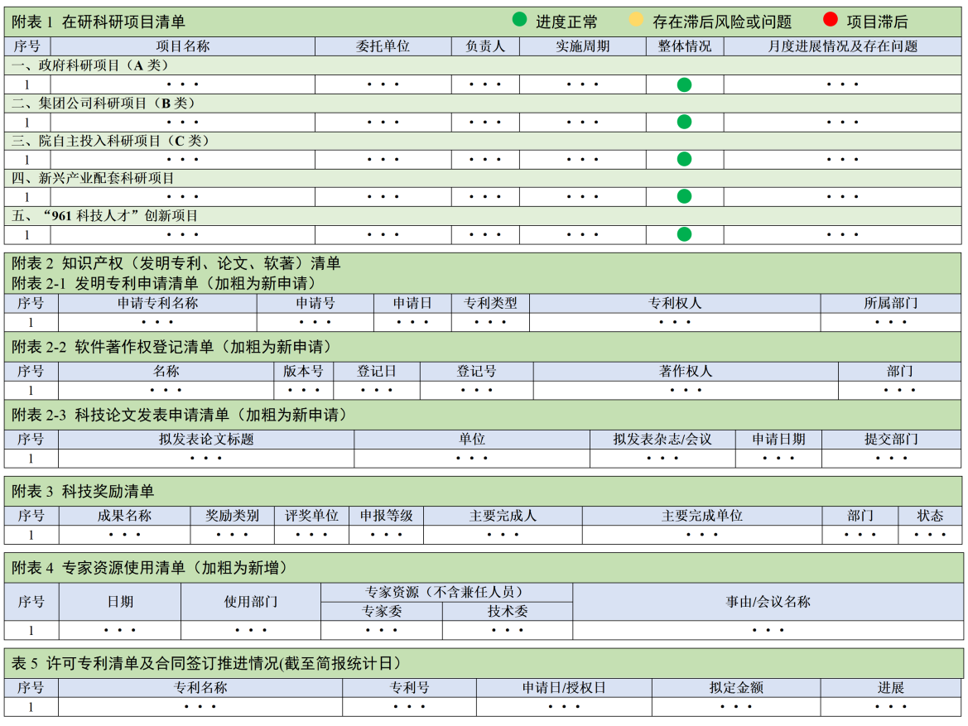Click the 专利名称 column header

(x=200, y=688)
